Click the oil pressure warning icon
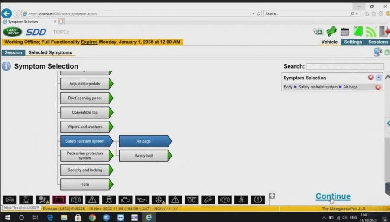Image resolution: width=390 pixels, height=222 pixels. tap(142, 200)
